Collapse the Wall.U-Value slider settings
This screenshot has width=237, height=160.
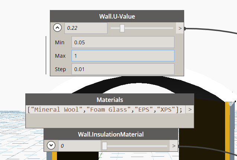[57, 28]
